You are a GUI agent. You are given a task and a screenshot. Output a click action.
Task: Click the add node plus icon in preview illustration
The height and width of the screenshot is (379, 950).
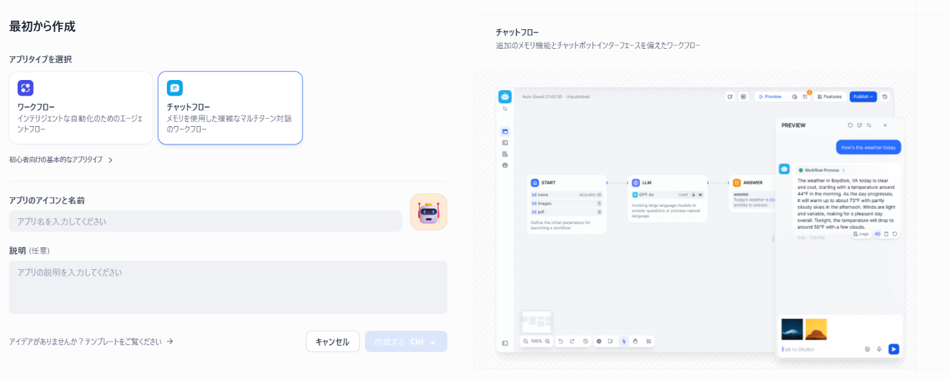tap(598, 341)
